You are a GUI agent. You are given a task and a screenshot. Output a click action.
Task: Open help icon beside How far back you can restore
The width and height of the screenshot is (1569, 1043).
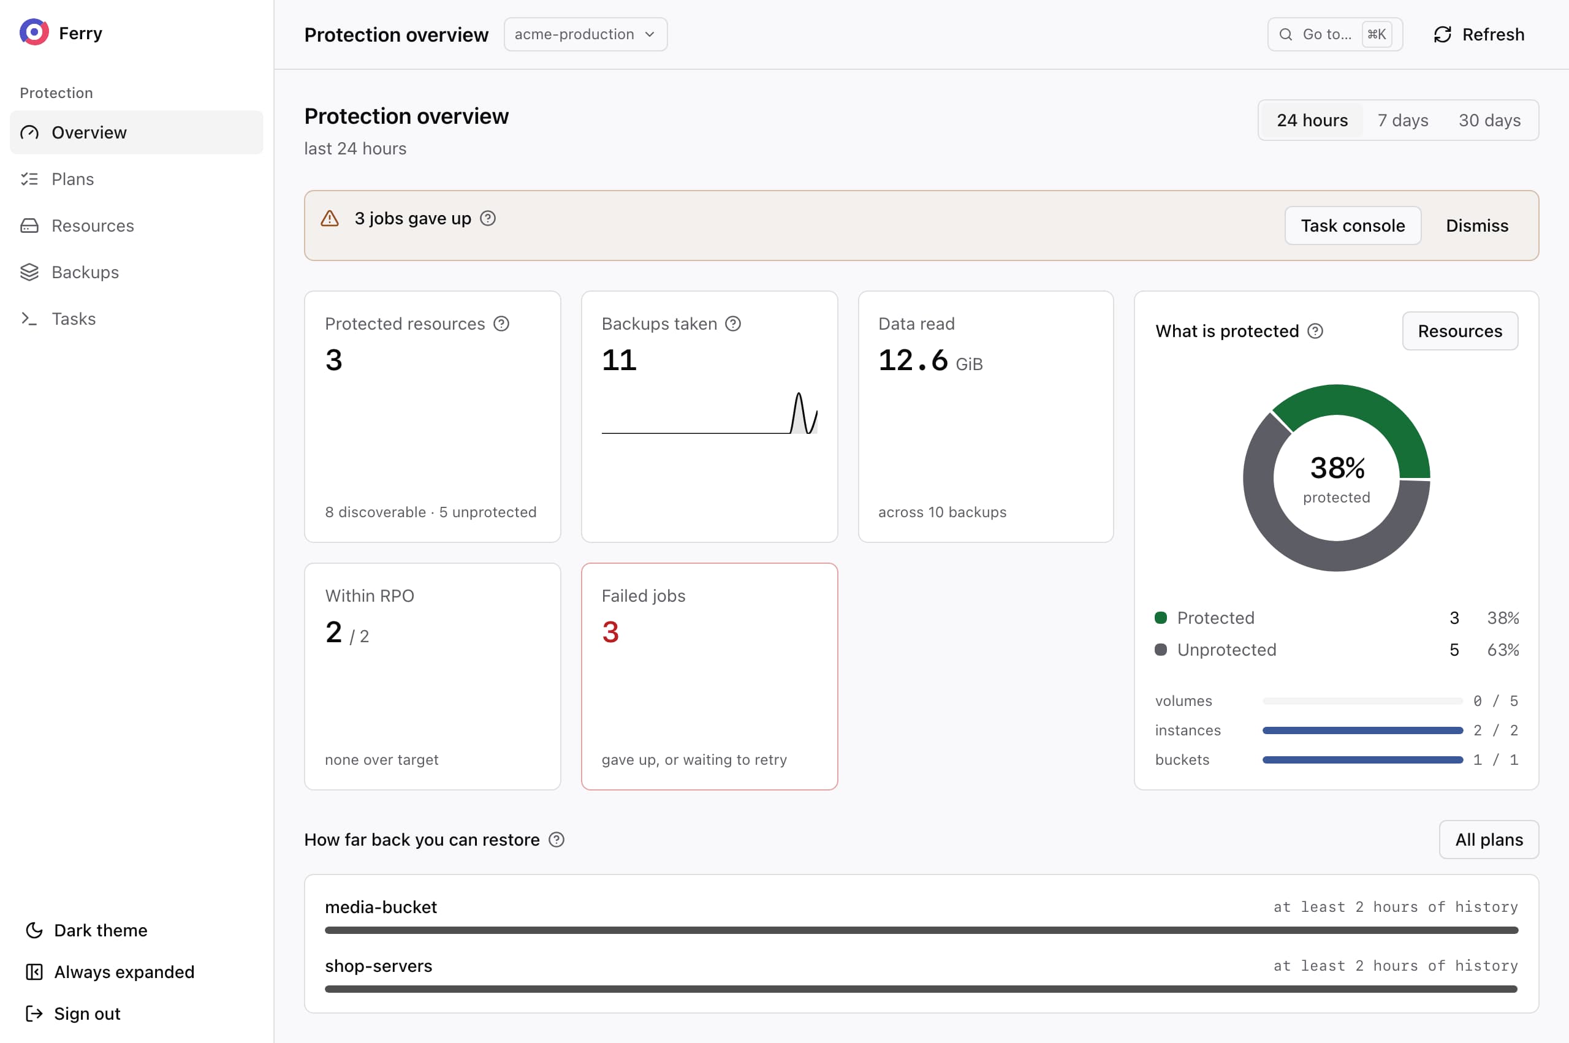point(557,840)
